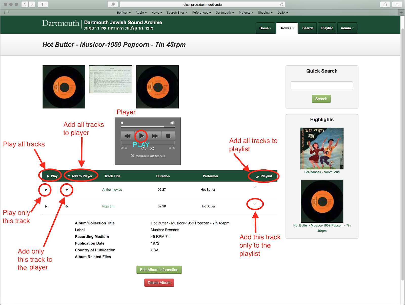The width and height of the screenshot is (405, 305).
Task: Click the page's vertical scrollbar
Action: click(402, 154)
